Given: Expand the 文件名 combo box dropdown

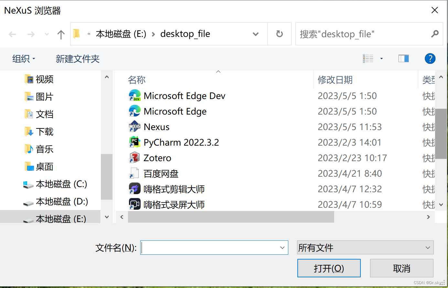Looking at the screenshot, I should click(x=282, y=248).
